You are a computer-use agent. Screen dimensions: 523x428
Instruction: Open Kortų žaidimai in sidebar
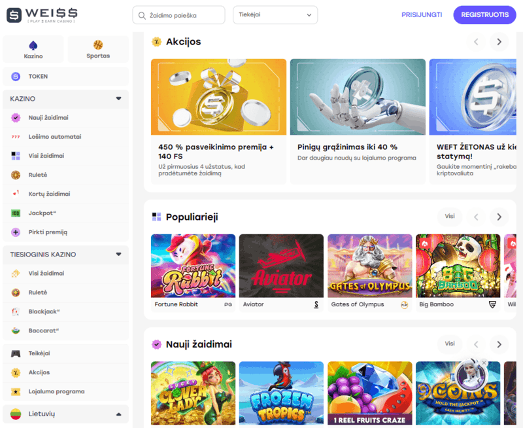65,194
